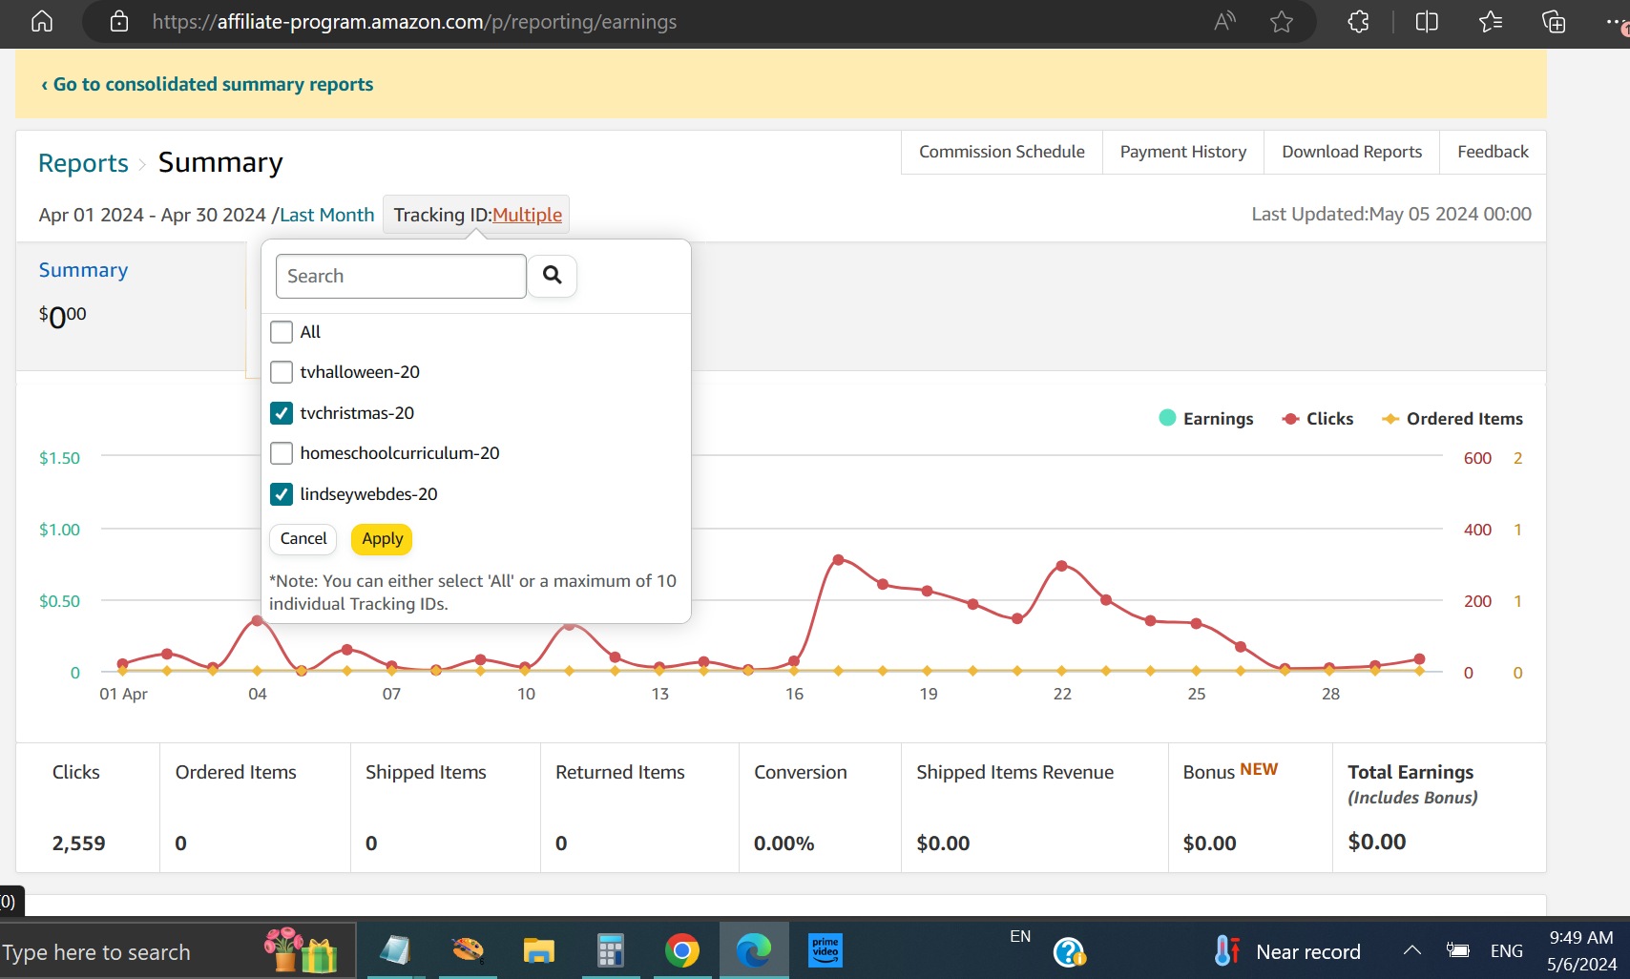Image resolution: width=1630 pixels, height=979 pixels.
Task: Open Read Aloud icon in address bar
Action: [x=1224, y=21]
